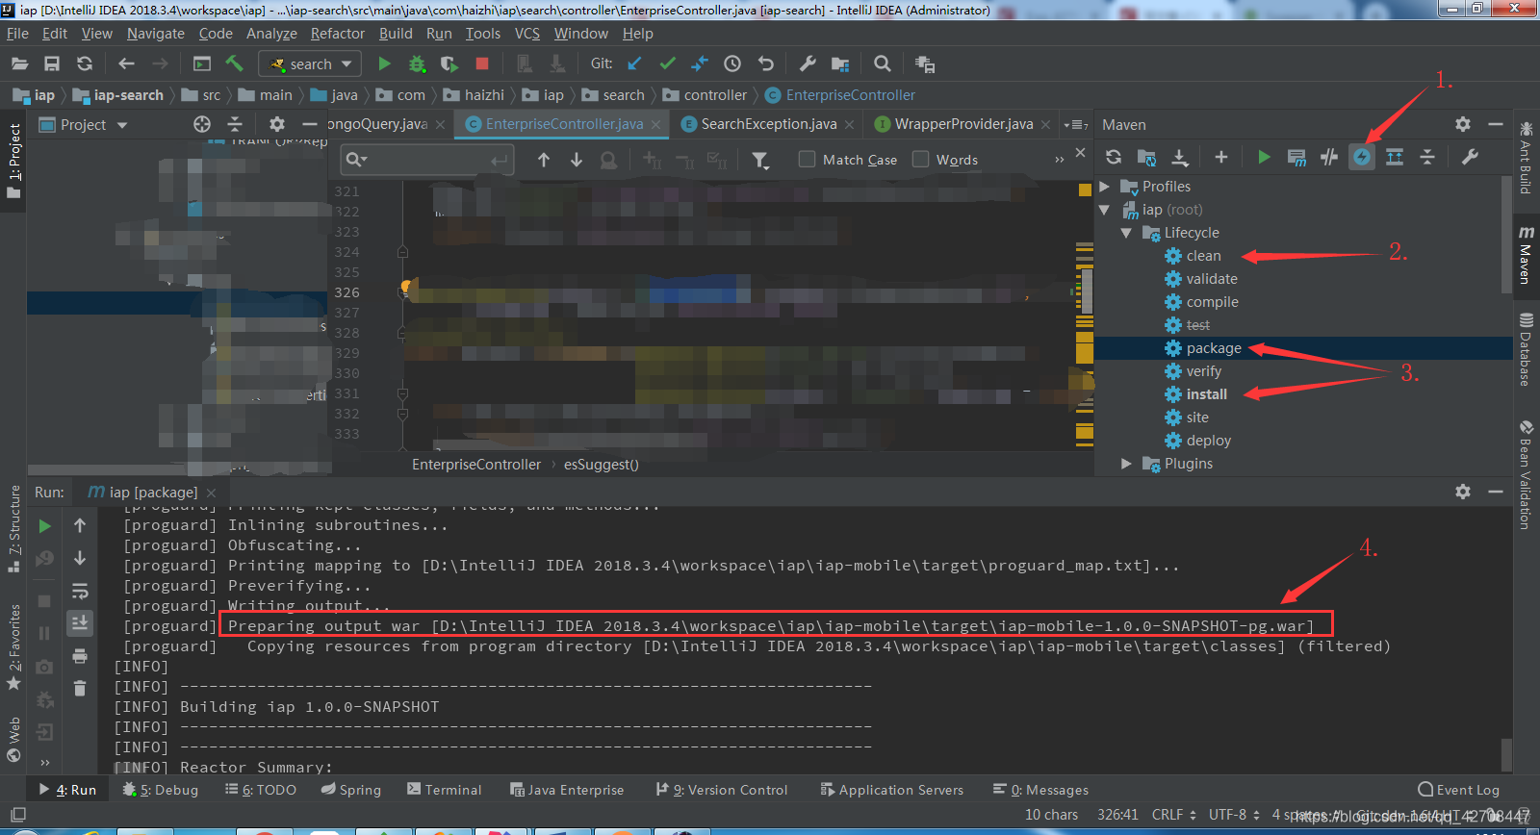Click the Run console vertical scrollbar

pos(1506,753)
